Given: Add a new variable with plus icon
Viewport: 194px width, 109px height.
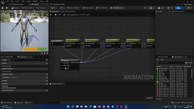Looking at the screenshot, I should tap(47, 84).
